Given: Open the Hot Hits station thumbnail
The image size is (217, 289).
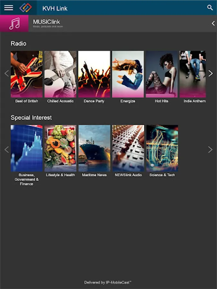Looking at the screenshot, I should point(162,74).
